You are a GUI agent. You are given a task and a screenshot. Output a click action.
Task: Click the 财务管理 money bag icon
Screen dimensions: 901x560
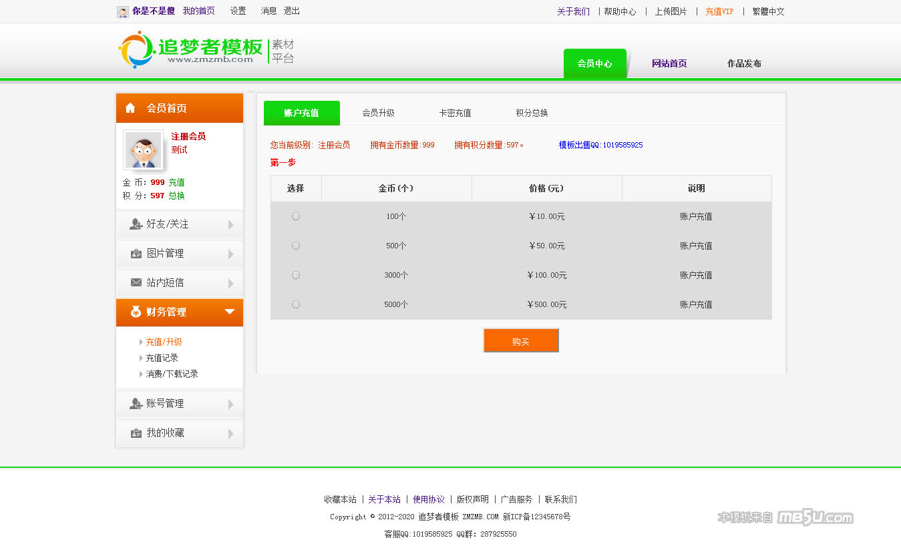pos(136,312)
